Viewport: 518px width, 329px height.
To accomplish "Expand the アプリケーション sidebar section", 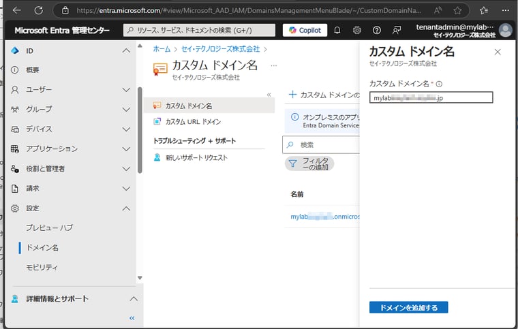I will 126,148.
